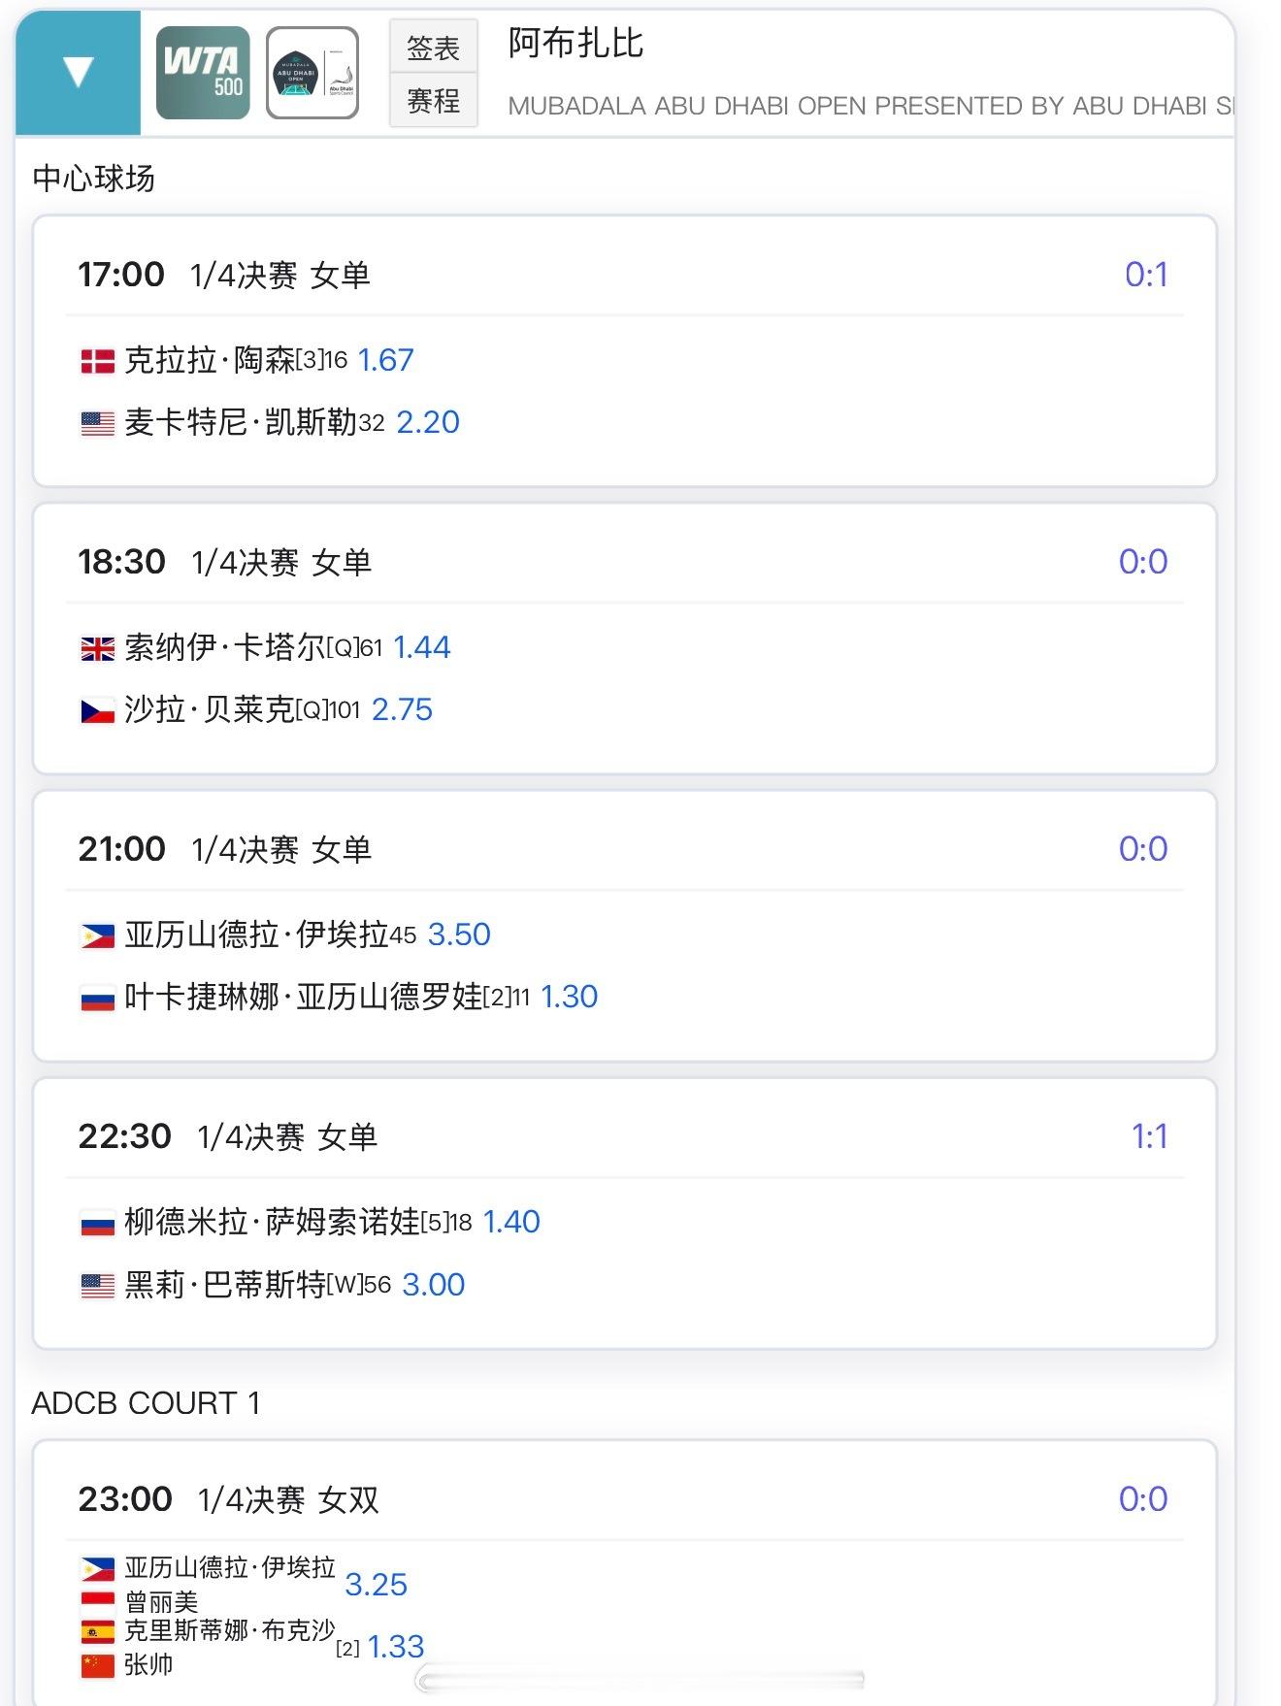Click the UK flag beside 索纳伊·卡塔尔

pos(97,648)
